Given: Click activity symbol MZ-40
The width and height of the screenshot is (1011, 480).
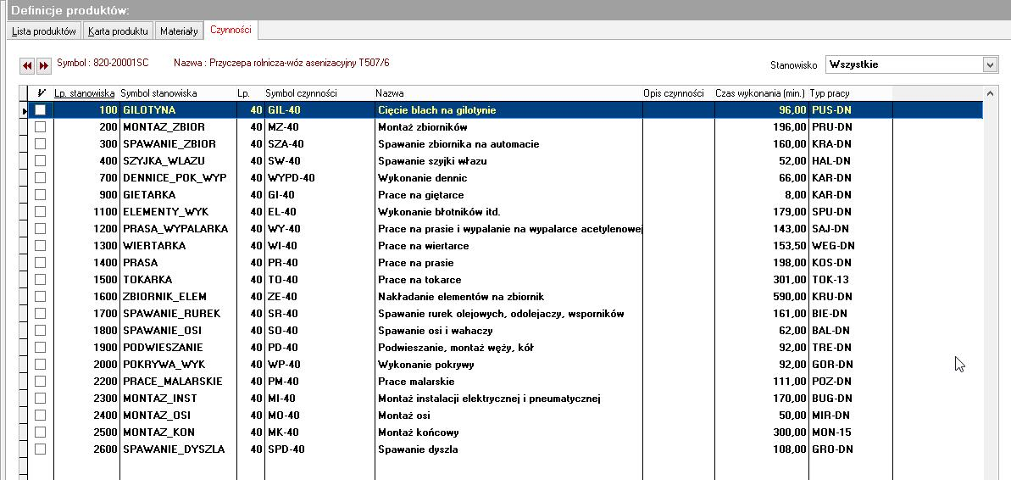Looking at the screenshot, I should coord(283,127).
